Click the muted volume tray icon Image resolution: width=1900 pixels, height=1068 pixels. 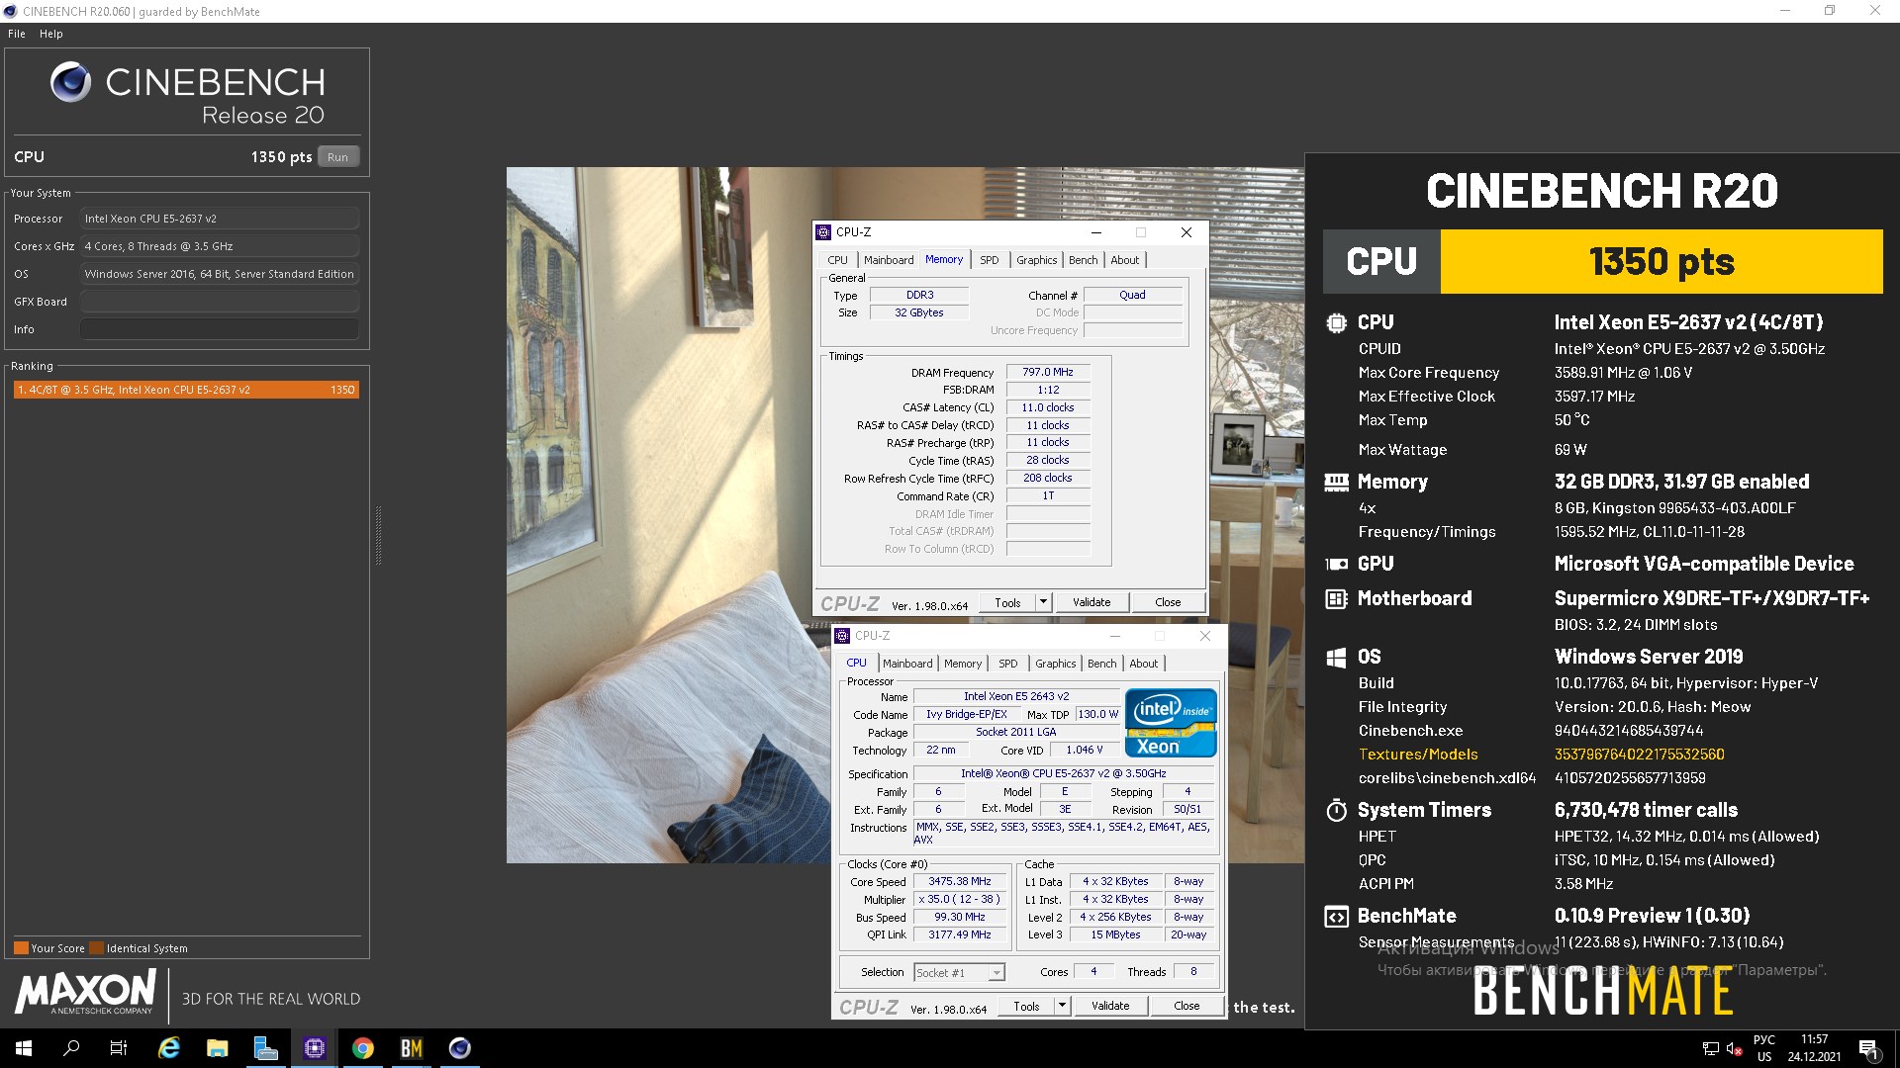(x=1734, y=1048)
